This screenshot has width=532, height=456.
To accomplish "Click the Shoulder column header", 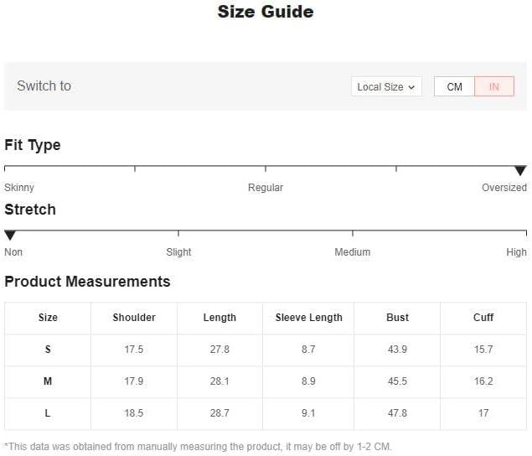I will tap(134, 318).
